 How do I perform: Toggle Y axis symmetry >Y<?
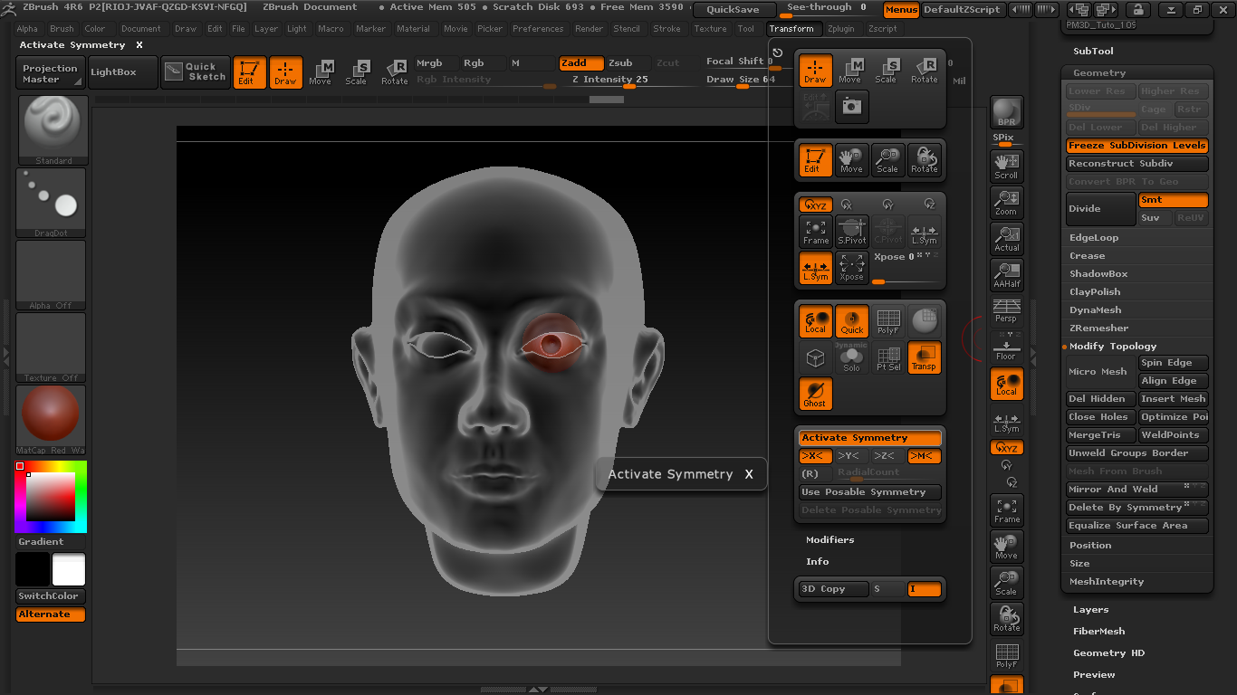851,456
